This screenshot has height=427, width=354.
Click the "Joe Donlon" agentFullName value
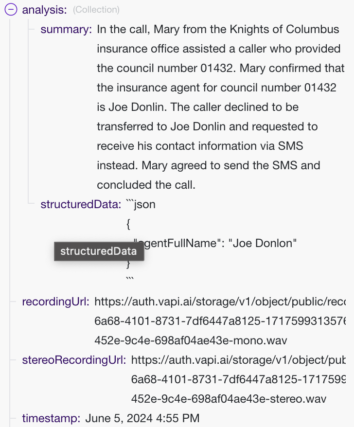pyautogui.click(x=265, y=243)
